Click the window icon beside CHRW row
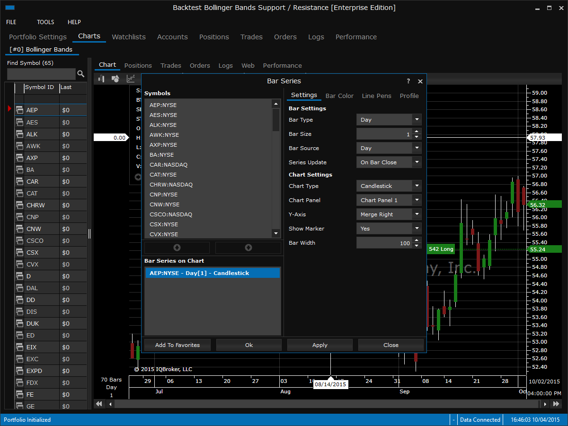Image resolution: width=568 pixels, height=426 pixels. pos(19,205)
